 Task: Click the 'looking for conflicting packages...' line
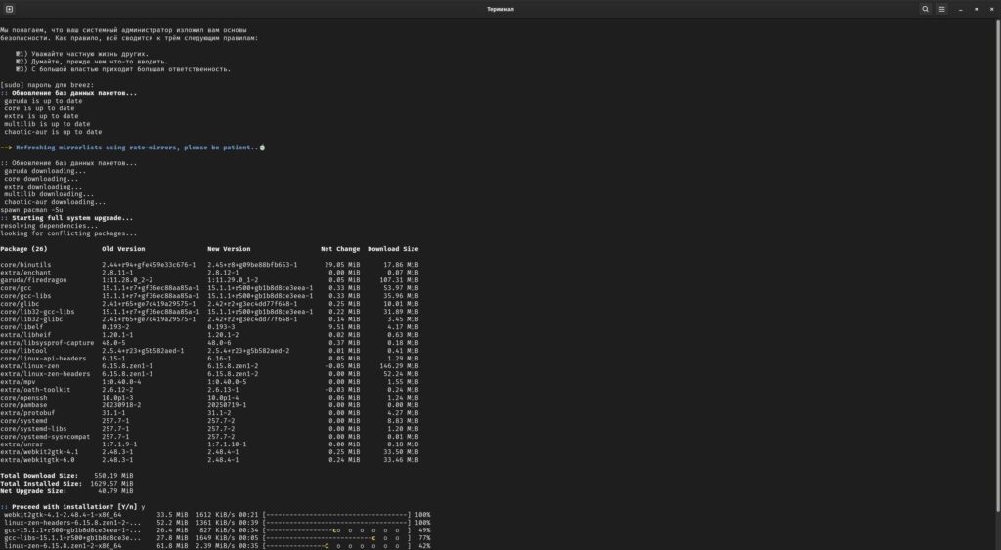coord(68,233)
